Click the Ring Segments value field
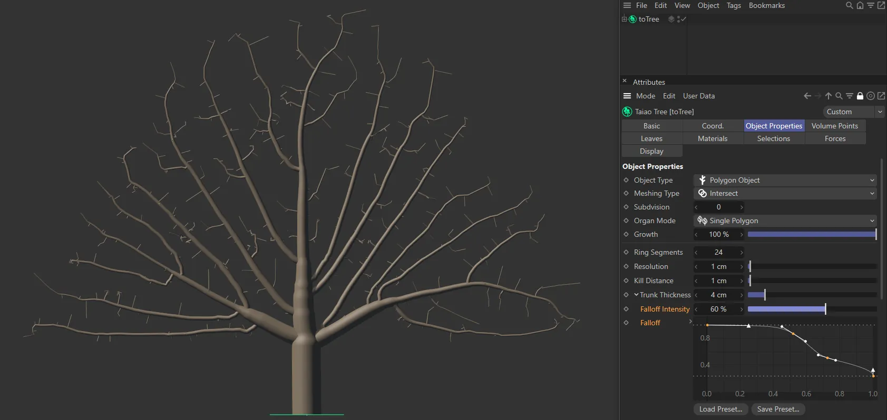 pos(718,252)
